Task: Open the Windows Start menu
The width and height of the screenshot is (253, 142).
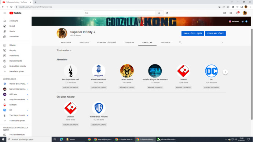Action: pos(3,139)
